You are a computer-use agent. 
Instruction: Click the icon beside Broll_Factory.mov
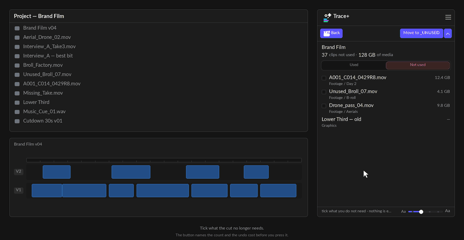[17, 65]
